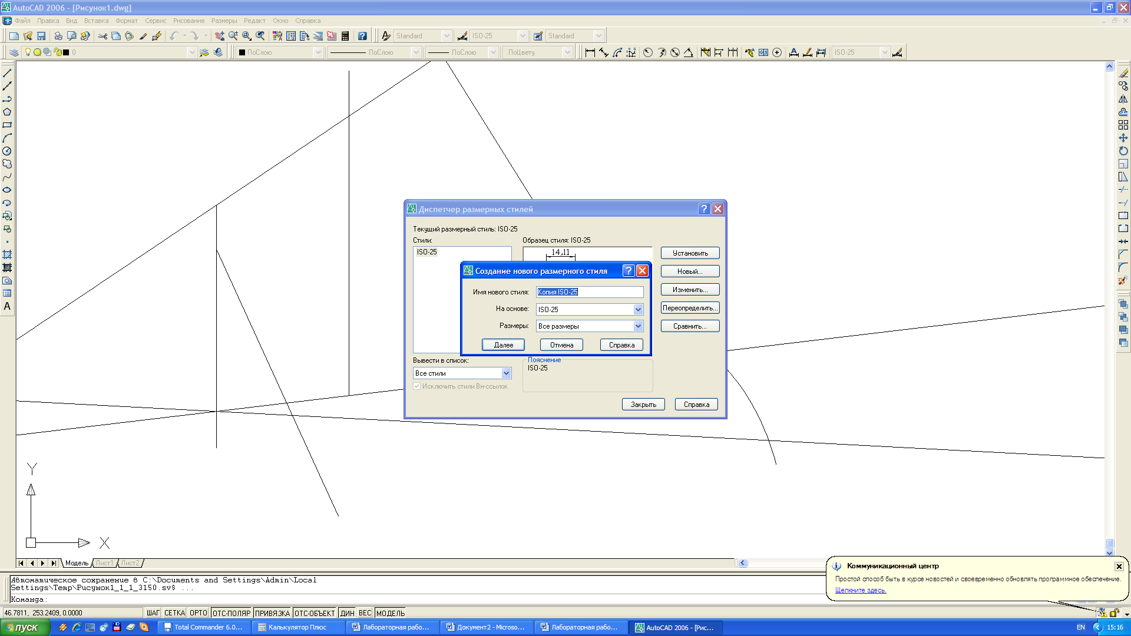The height and width of the screenshot is (636, 1131).
Task: Switch to the Модель tab
Action: point(77,563)
